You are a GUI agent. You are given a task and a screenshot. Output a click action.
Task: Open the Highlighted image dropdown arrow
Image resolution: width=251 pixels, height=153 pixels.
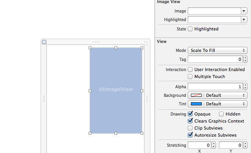click(x=244, y=20)
